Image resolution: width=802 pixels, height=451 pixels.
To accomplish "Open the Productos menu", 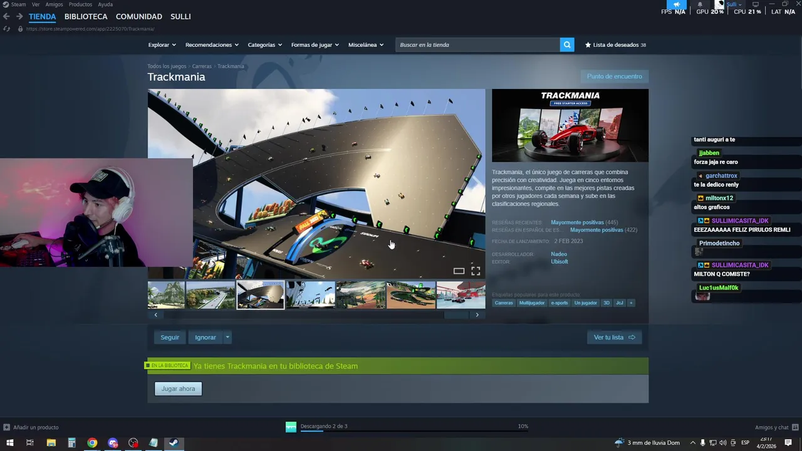I will [80, 4].
